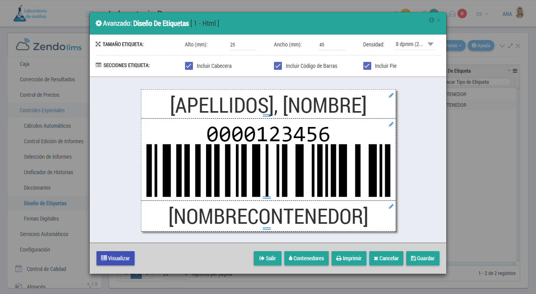Click the pencil edit icon on header section
Screen dimensions: 536x294
point(391,95)
